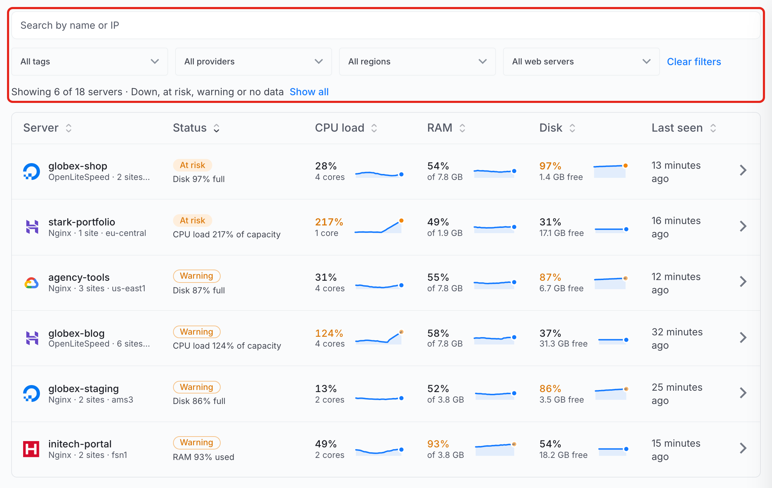
Task: Click the '32 minutes ago' last seen text
Action: 677,339
